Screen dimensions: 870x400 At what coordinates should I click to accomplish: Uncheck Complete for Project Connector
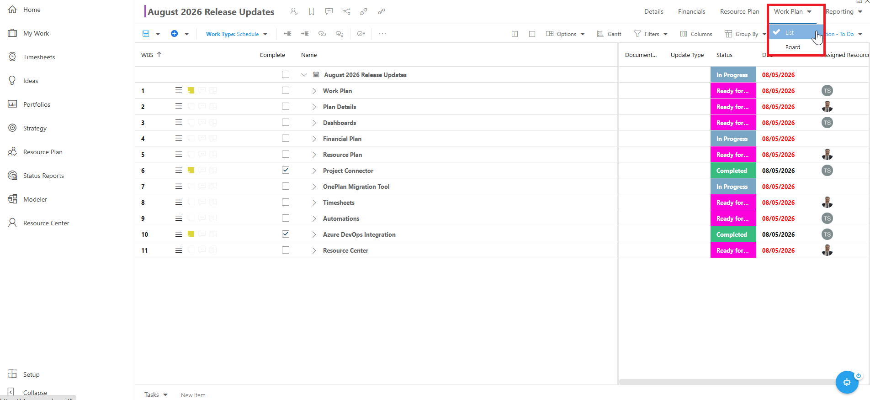[286, 170]
